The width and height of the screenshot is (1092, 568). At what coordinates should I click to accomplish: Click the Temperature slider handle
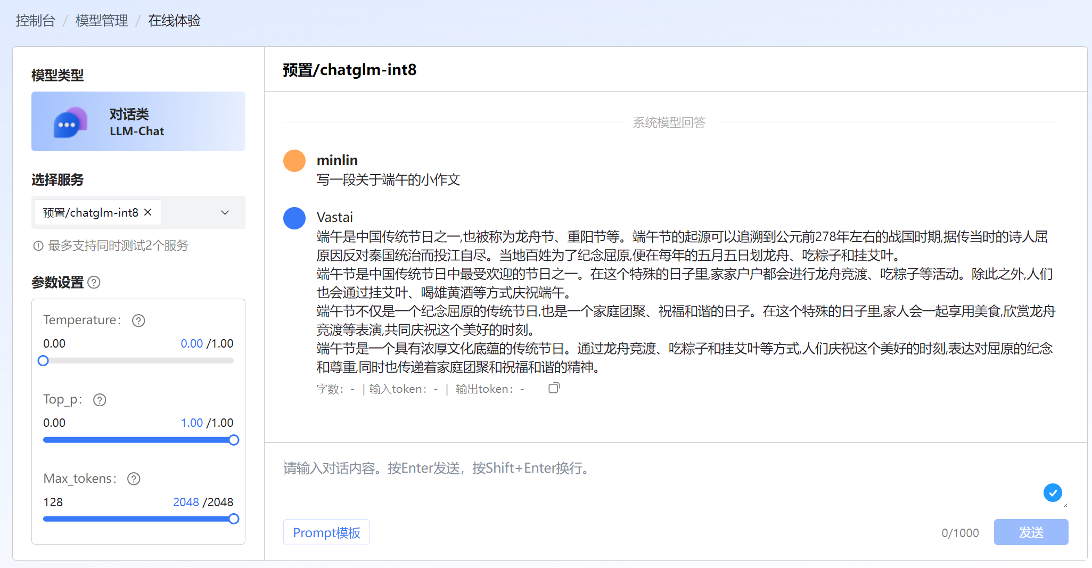click(x=44, y=361)
